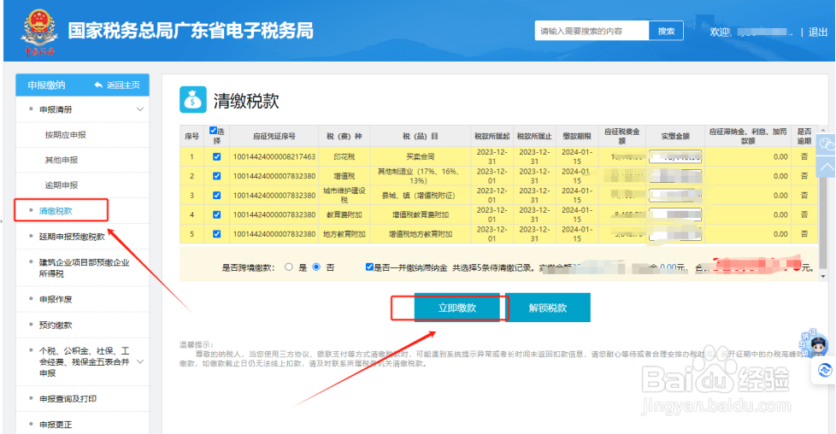This screenshot has width=836, height=434.
Task: Click the 实缴金额 field in row 1
Action: [675, 156]
